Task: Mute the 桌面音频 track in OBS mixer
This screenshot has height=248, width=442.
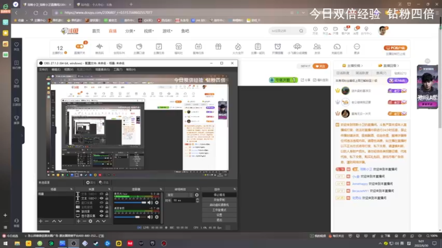Action: pyautogui.click(x=150, y=217)
